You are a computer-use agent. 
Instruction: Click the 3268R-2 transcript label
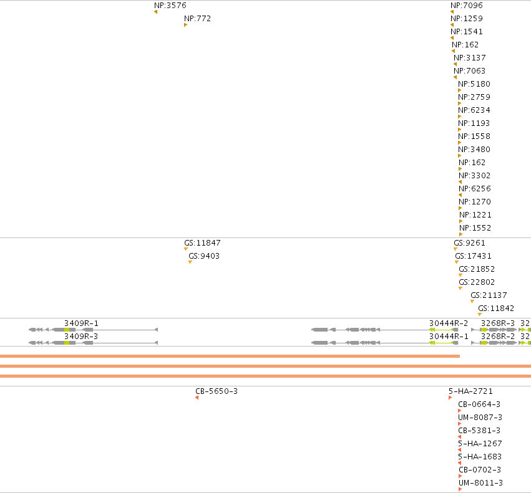point(498,337)
